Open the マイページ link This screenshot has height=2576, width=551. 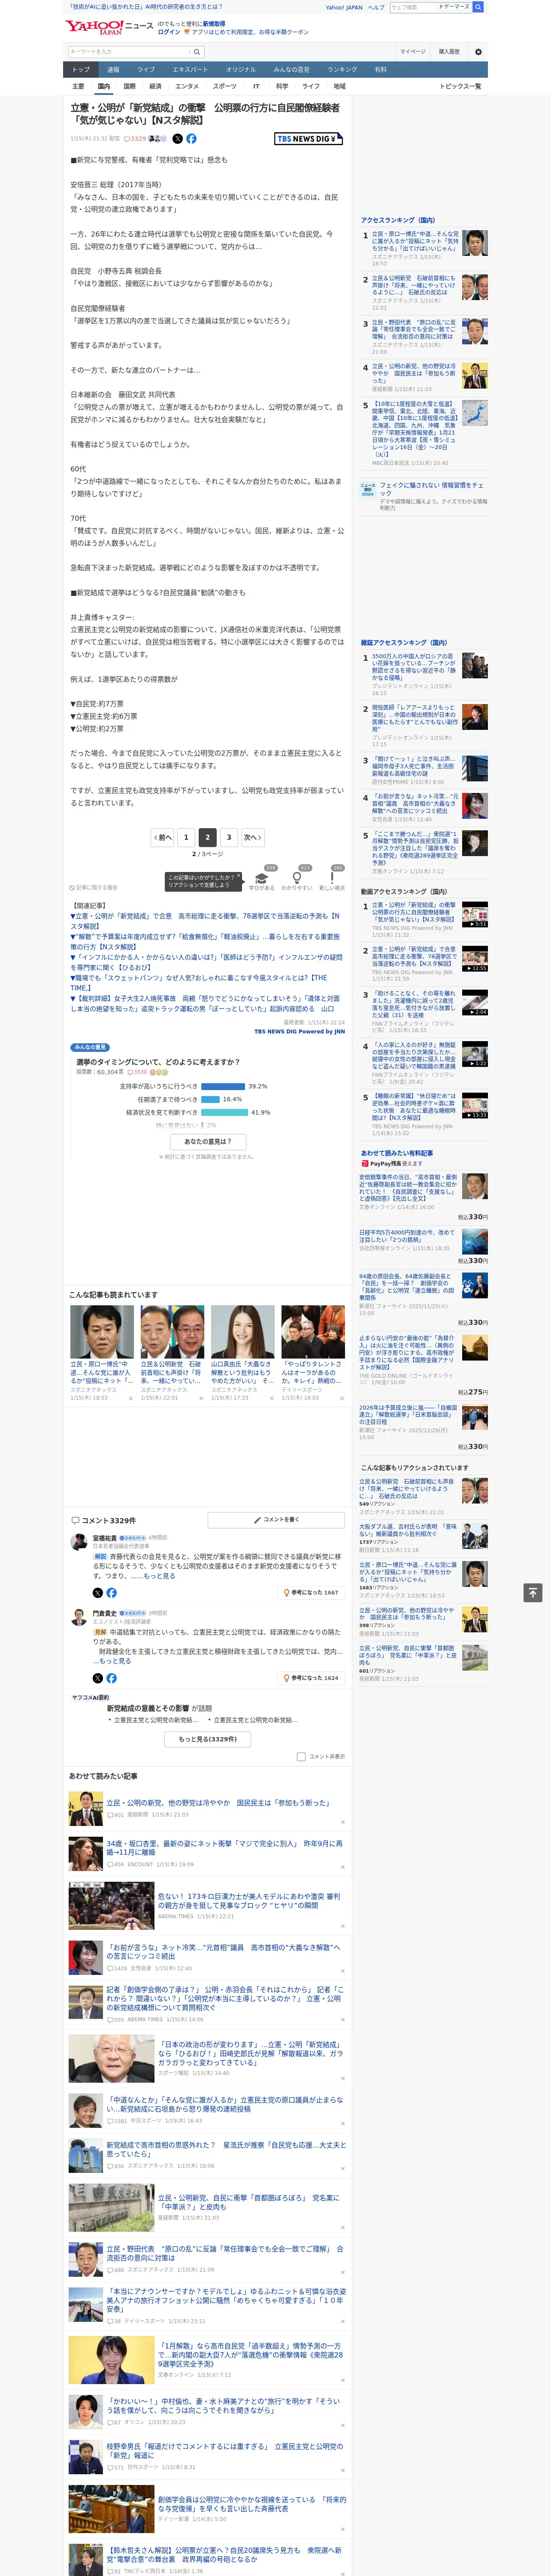[413, 52]
